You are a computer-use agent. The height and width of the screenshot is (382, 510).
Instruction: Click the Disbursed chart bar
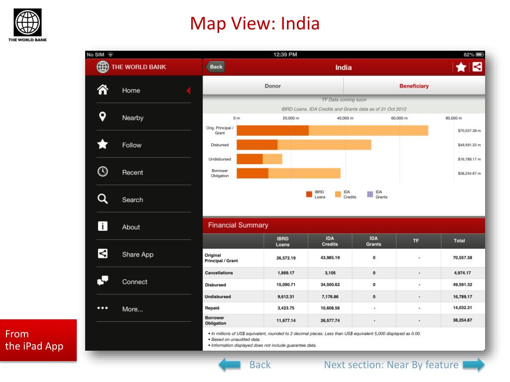[304, 145]
